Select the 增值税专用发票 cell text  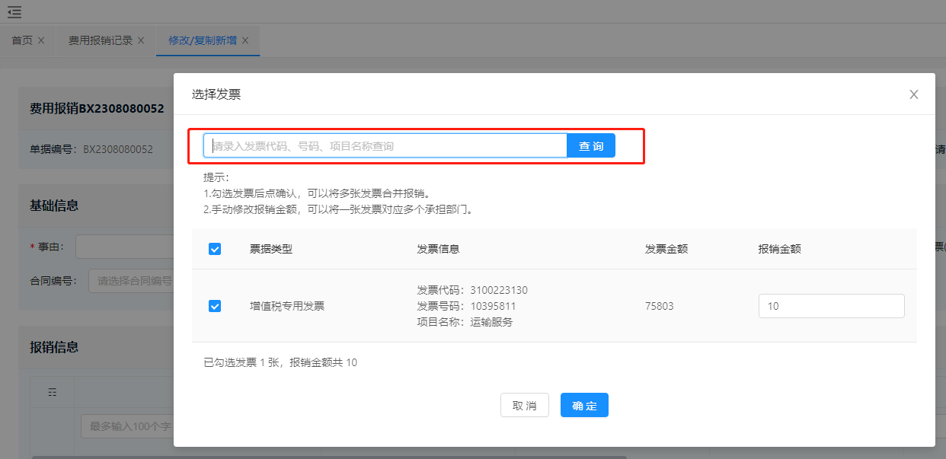(x=287, y=306)
